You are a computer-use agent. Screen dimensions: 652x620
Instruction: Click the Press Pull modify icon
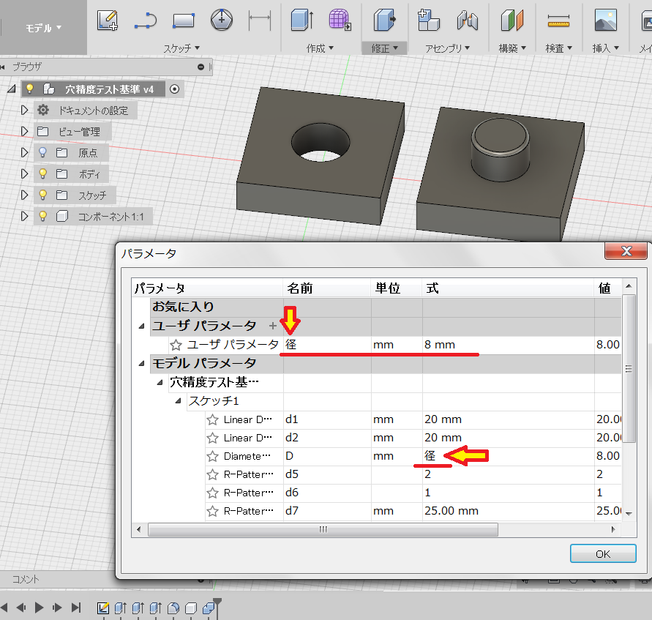tap(384, 20)
